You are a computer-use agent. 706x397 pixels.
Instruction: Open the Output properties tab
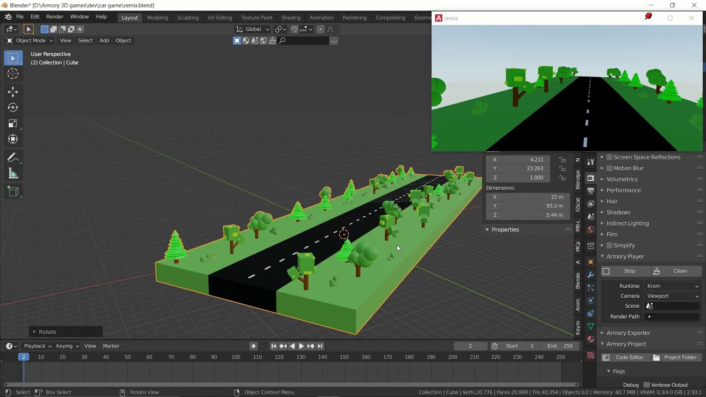point(591,191)
